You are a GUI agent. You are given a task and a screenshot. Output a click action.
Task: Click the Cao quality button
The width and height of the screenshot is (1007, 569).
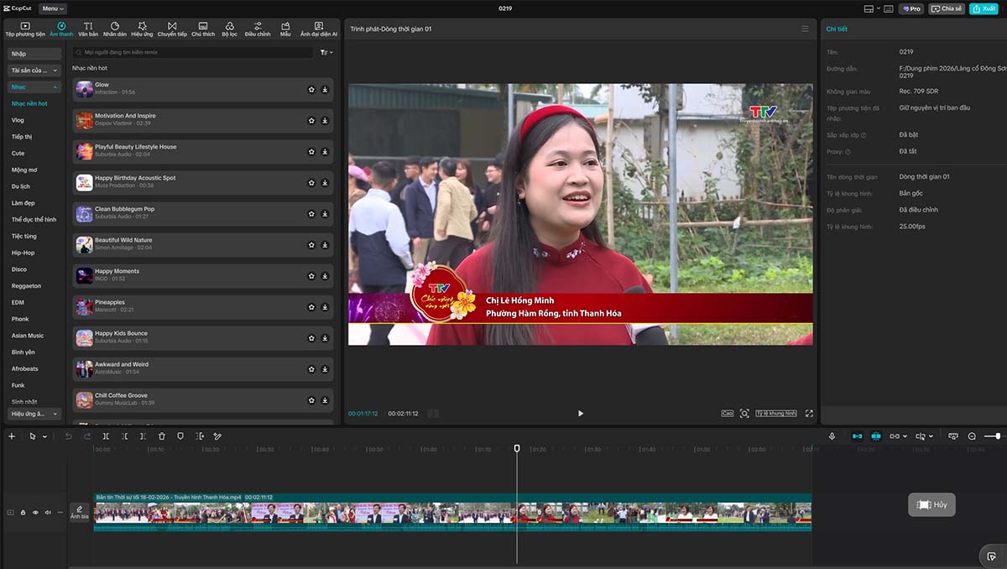click(727, 413)
